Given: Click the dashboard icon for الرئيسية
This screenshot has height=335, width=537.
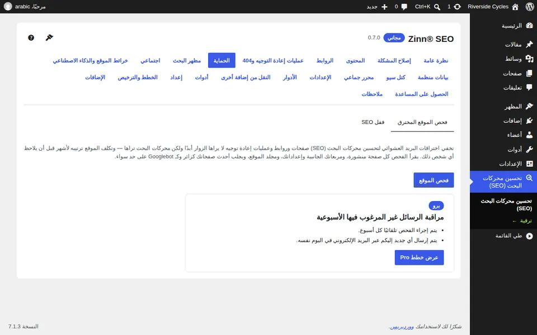Looking at the screenshot, I should [529, 26].
